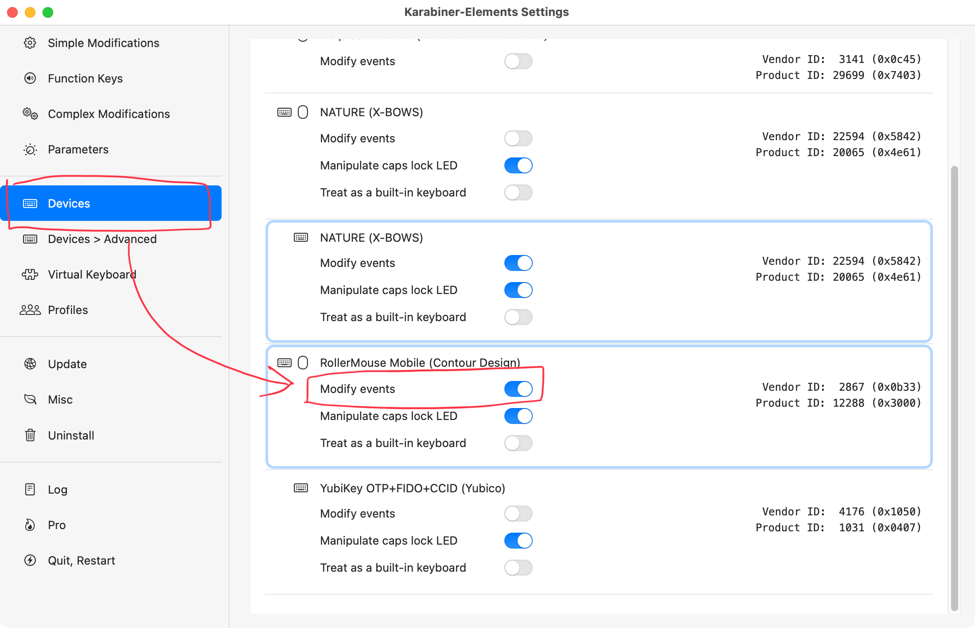Click the Update globe icon

[30, 364]
